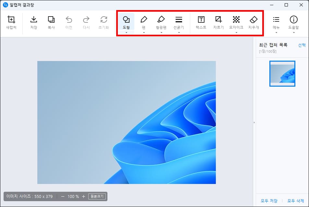Expand the 도움말 dropdown arrow
309x207 pixels.
click(x=294, y=33)
